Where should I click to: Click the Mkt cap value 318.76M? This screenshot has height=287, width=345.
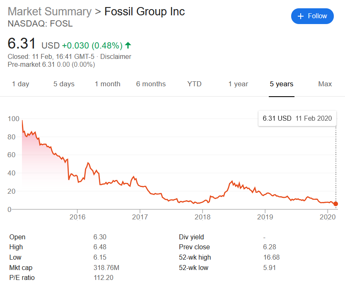click(107, 268)
